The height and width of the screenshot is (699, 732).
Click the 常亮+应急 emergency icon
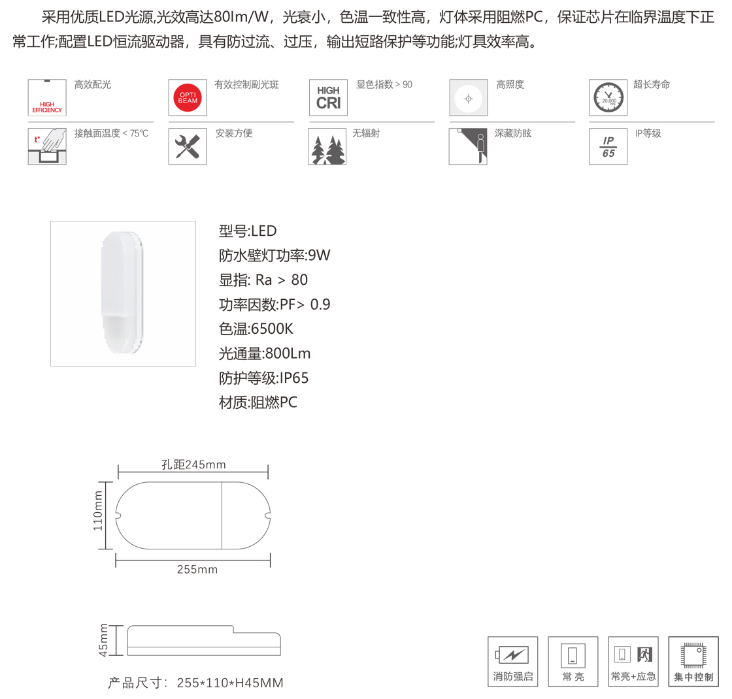[x=633, y=661]
